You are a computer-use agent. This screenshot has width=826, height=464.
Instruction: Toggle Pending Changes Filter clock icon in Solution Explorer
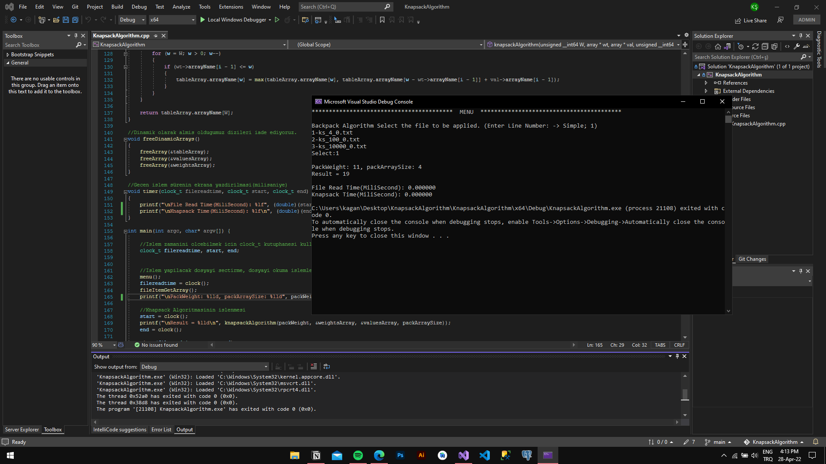(740, 46)
